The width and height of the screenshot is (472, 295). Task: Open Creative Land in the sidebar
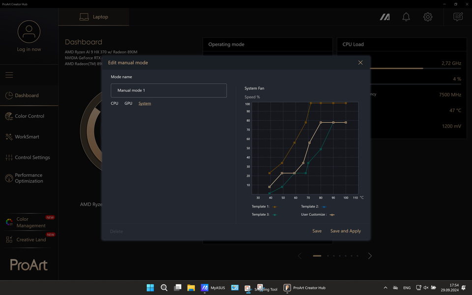pos(29,239)
